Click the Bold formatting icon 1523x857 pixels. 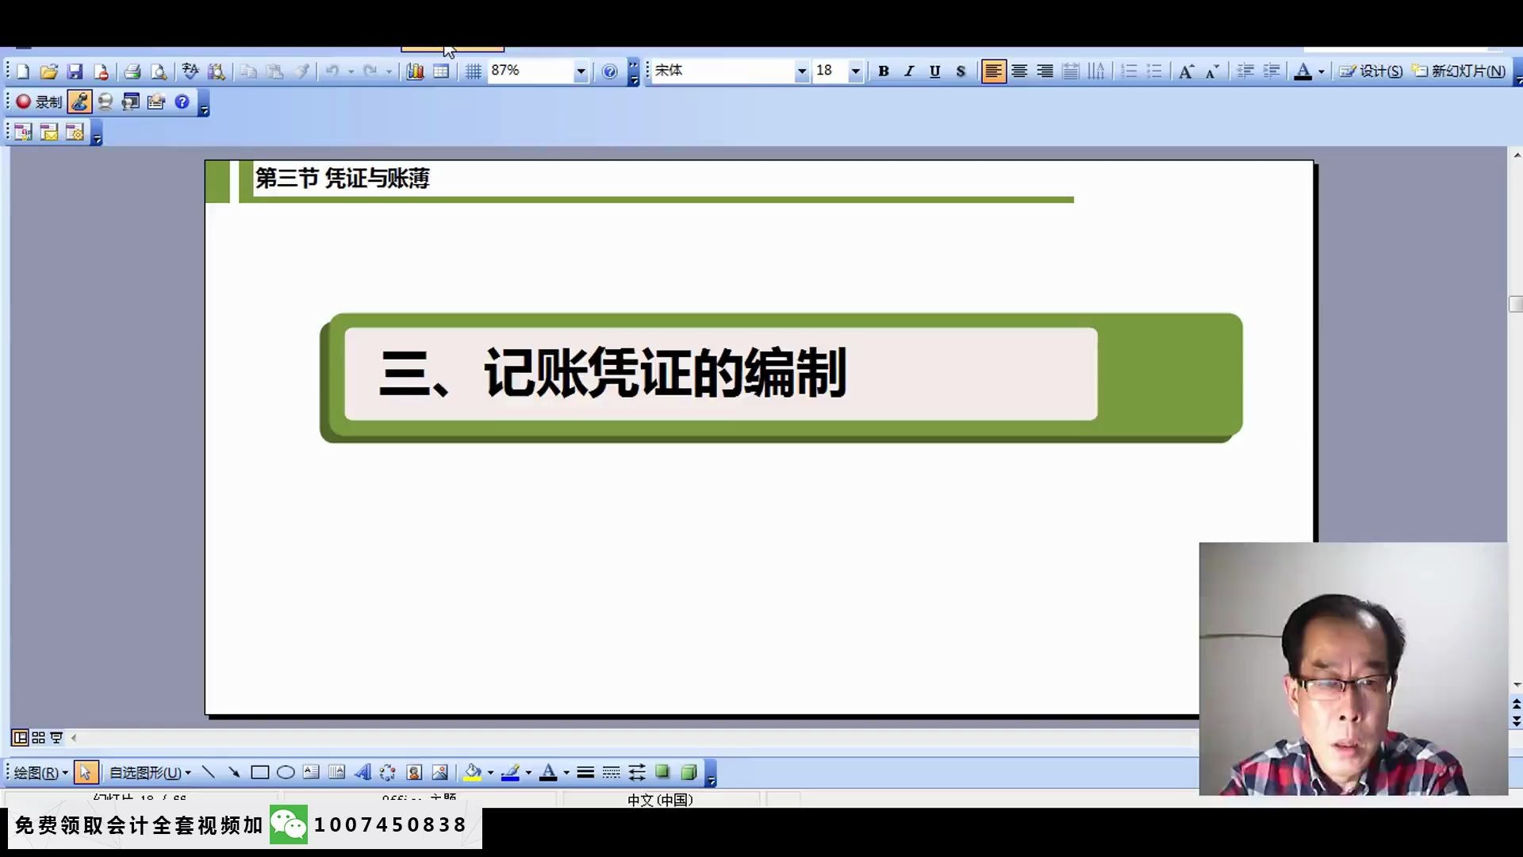tap(883, 71)
